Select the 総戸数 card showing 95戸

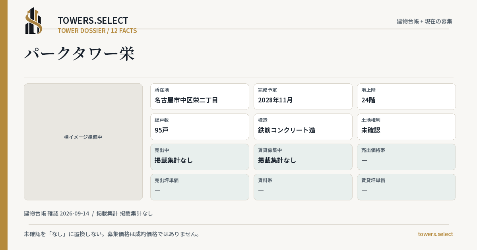[x=200, y=127]
